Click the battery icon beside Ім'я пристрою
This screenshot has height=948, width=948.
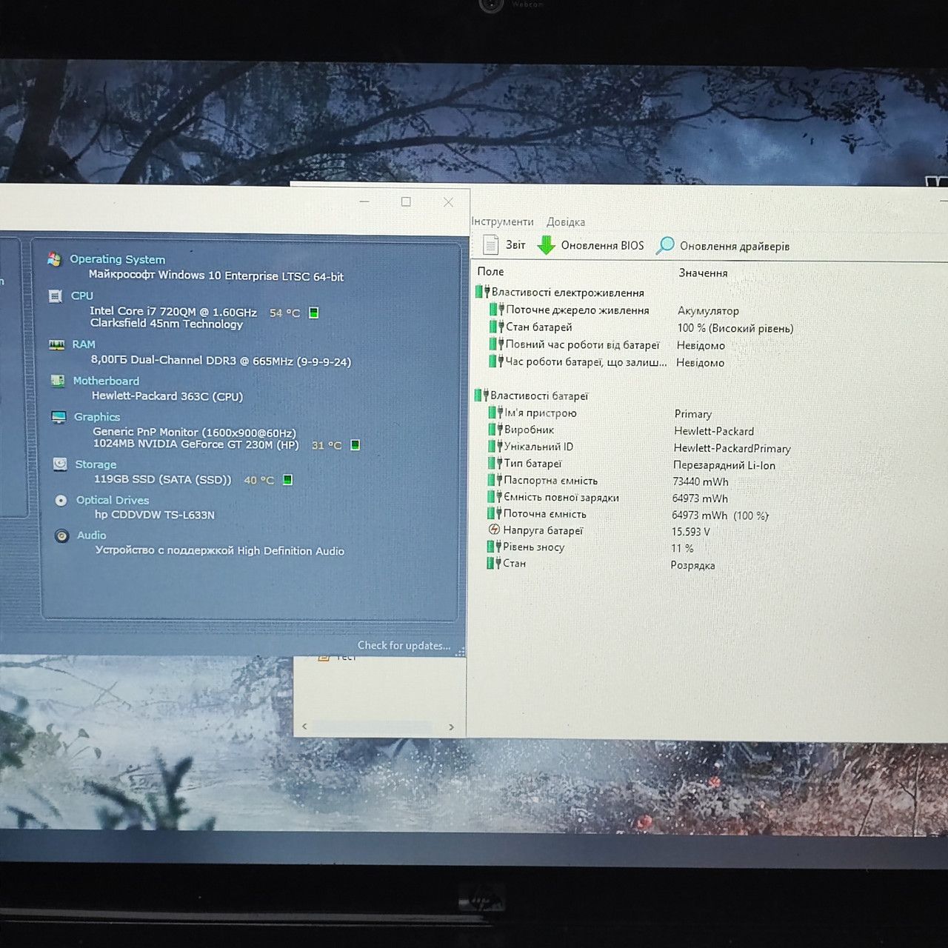point(496,413)
